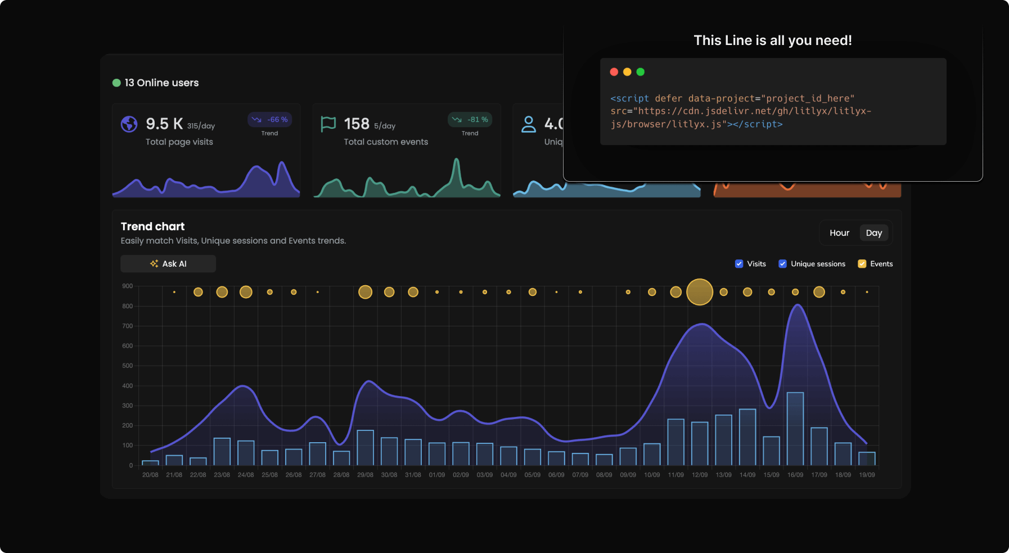Image resolution: width=1009 pixels, height=553 pixels.
Task: Click the '315/day' rate text
Action: [x=201, y=126]
